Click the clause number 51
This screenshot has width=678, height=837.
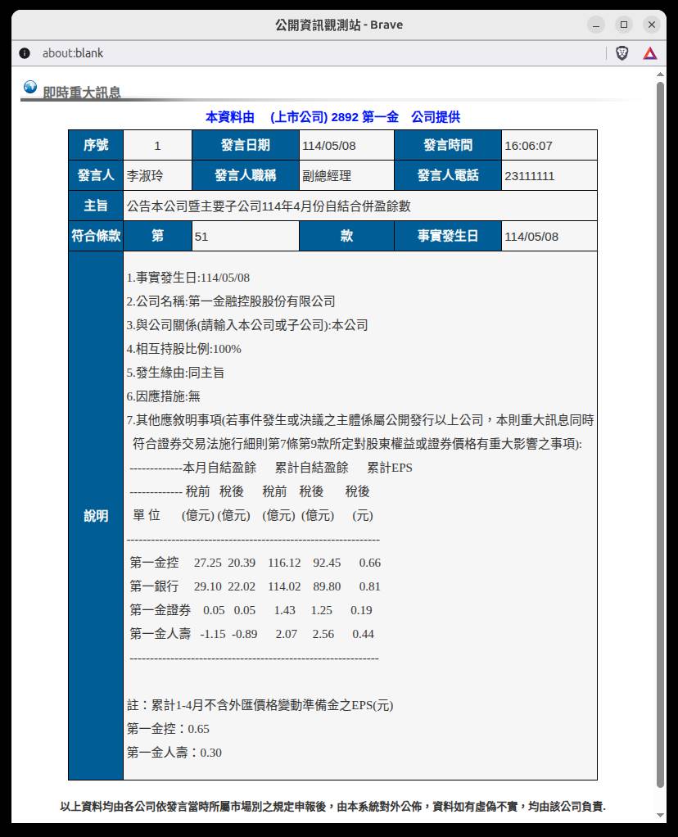201,237
